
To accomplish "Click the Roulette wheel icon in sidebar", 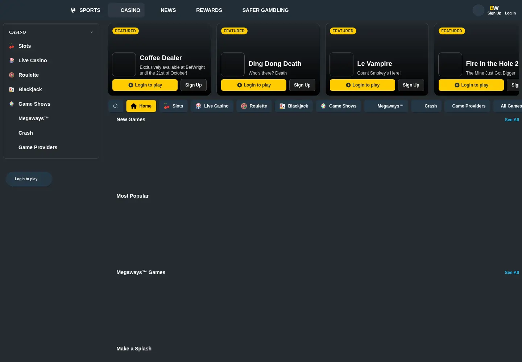I will click(x=12, y=75).
